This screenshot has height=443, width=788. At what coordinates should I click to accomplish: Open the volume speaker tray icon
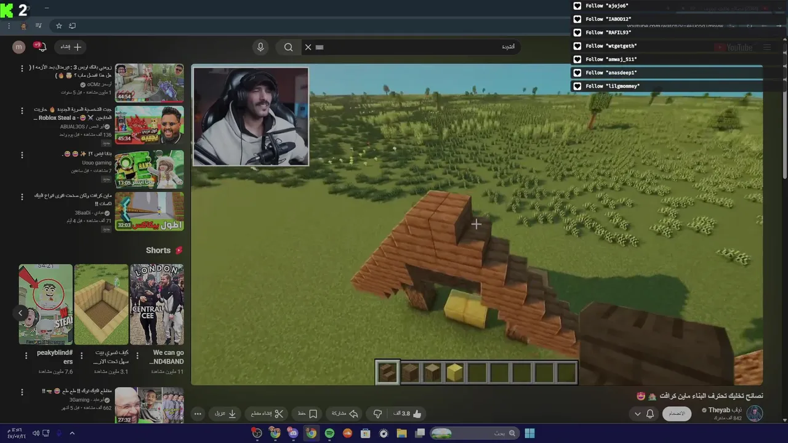(x=35, y=433)
